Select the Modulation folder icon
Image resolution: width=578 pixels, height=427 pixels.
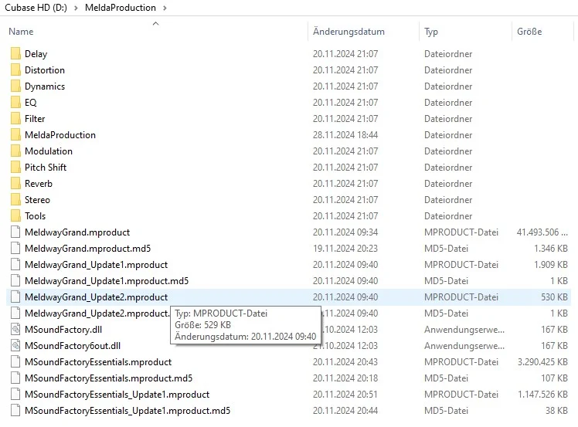coord(15,151)
